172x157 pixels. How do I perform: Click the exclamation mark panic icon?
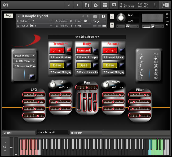click(x=155, y=5)
